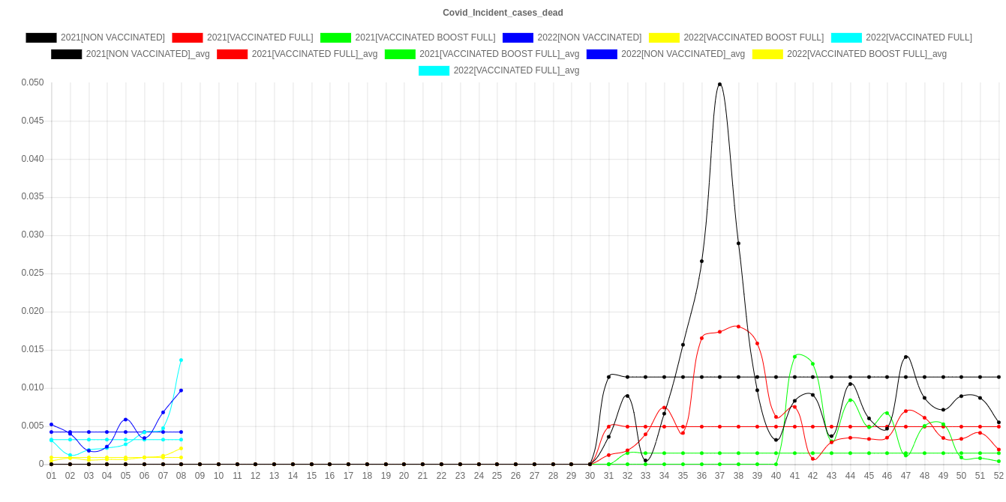Click the red swatch left of 2021[VACCINATED FULL]
This screenshot has height=502, width=1006.
click(x=187, y=37)
